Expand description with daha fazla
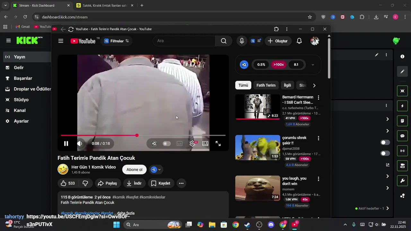The width and height of the screenshot is (411, 231). [124, 213]
